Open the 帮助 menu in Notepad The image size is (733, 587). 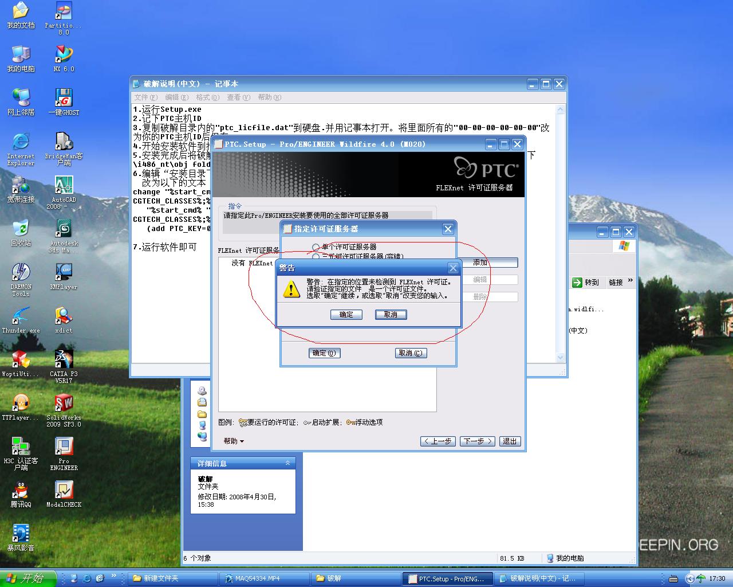click(x=269, y=97)
